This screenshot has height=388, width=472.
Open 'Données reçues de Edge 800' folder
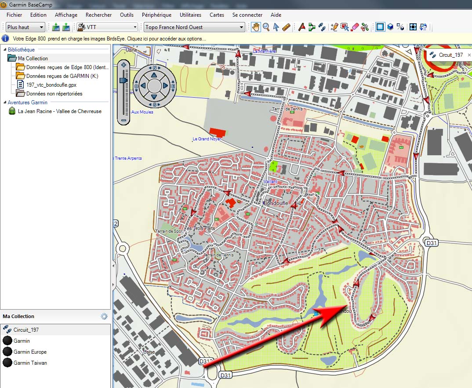click(x=67, y=67)
